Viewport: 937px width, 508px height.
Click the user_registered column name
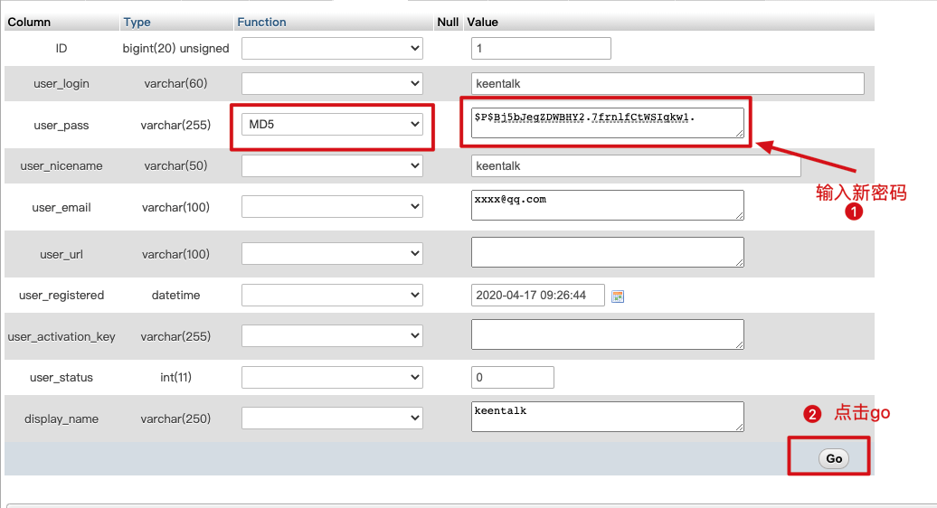pyautogui.click(x=61, y=295)
